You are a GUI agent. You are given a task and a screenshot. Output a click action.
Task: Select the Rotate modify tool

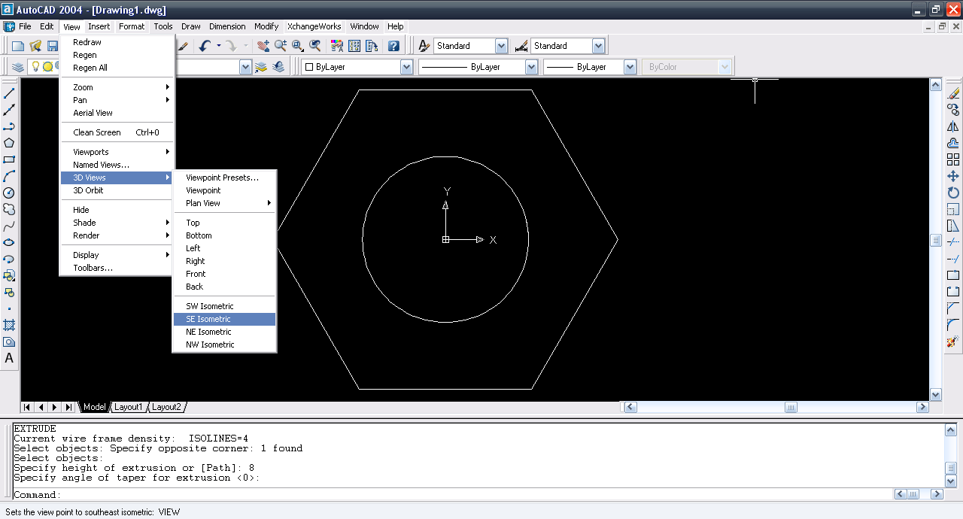coord(953,193)
